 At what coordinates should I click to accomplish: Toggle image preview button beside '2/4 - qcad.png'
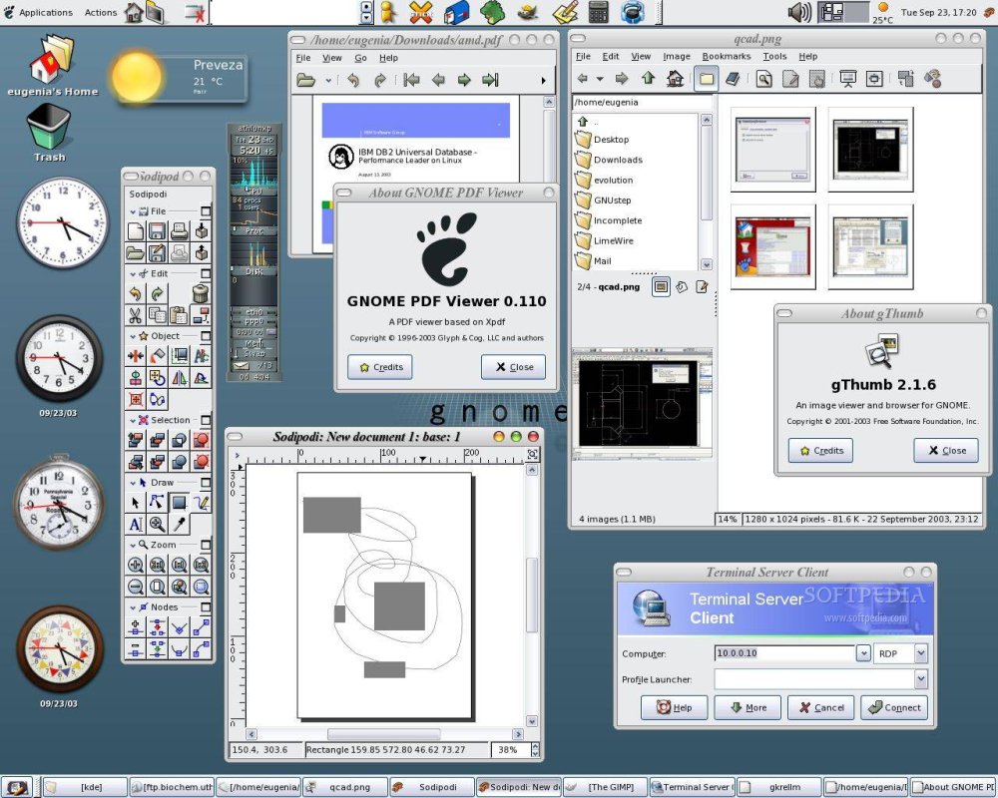coord(661,287)
